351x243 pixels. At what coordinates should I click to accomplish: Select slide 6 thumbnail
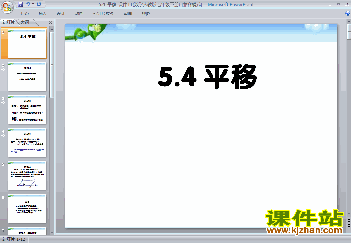27,209
